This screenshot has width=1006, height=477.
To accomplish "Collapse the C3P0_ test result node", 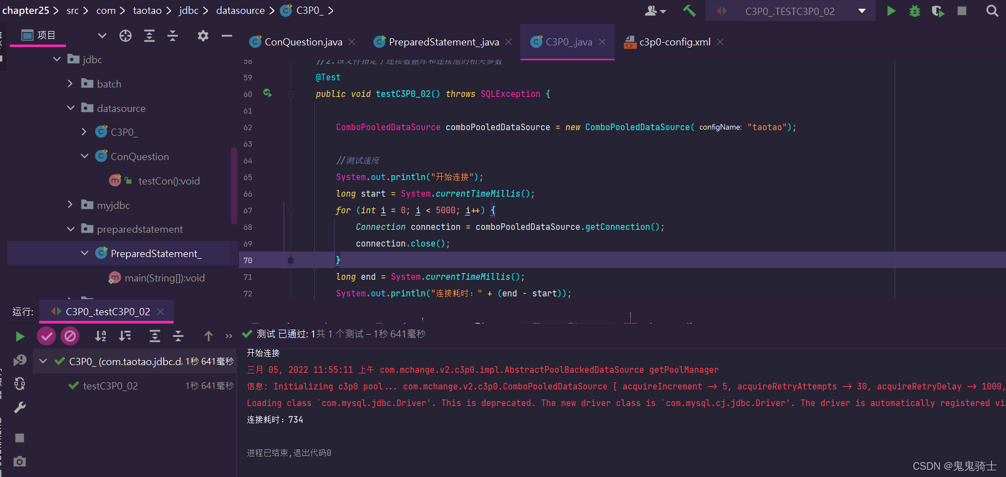I will (43, 361).
